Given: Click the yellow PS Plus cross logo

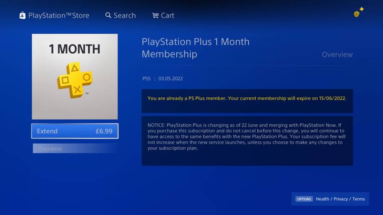Looking at the screenshot, I should click(x=75, y=80).
